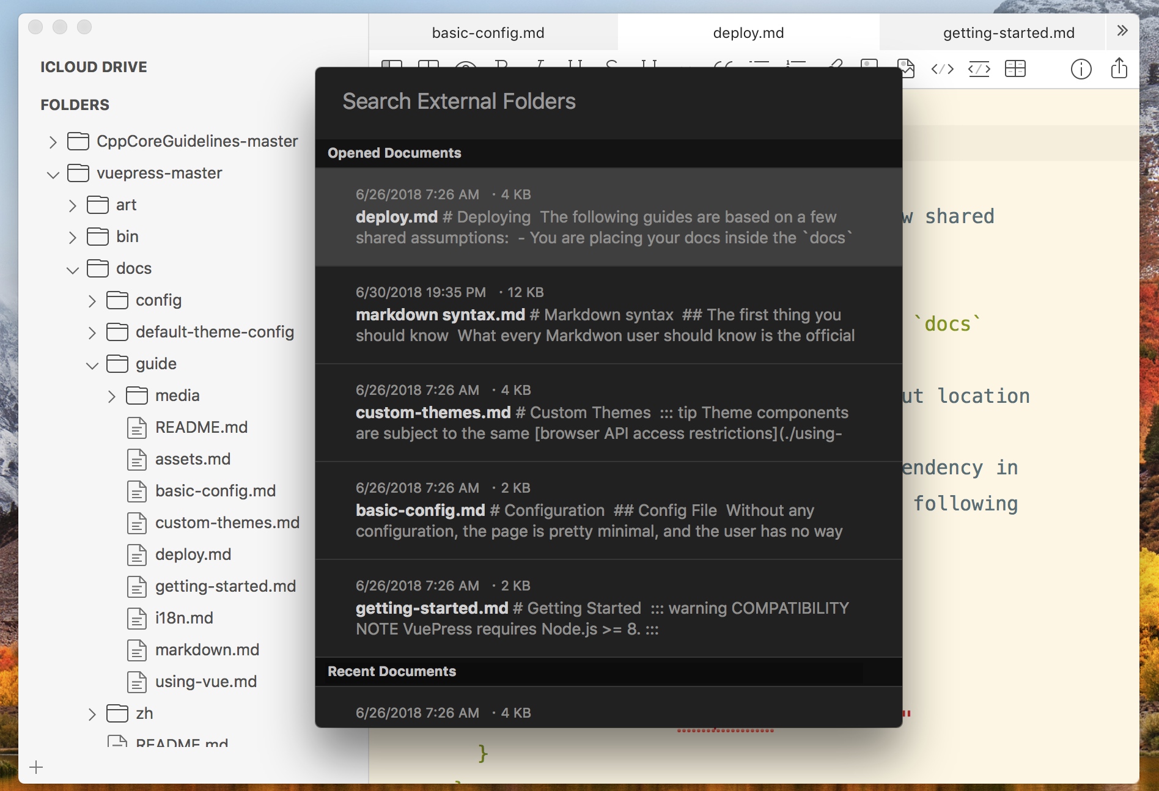Show hidden tabs with the chevron button

(x=1122, y=31)
